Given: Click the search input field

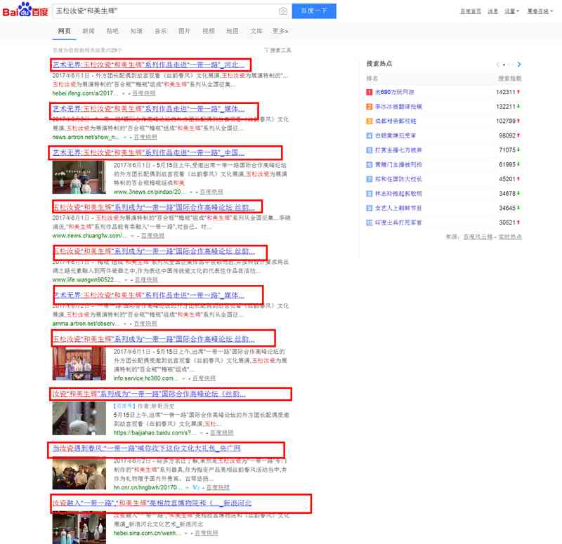Looking at the screenshot, I should pyautogui.click(x=162, y=11).
